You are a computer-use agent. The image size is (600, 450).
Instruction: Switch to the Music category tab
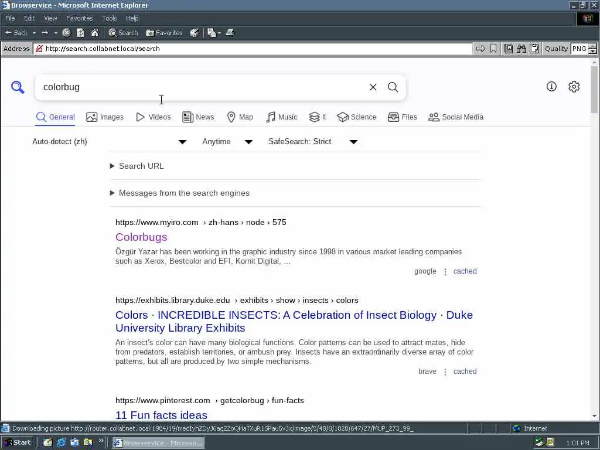click(x=281, y=117)
